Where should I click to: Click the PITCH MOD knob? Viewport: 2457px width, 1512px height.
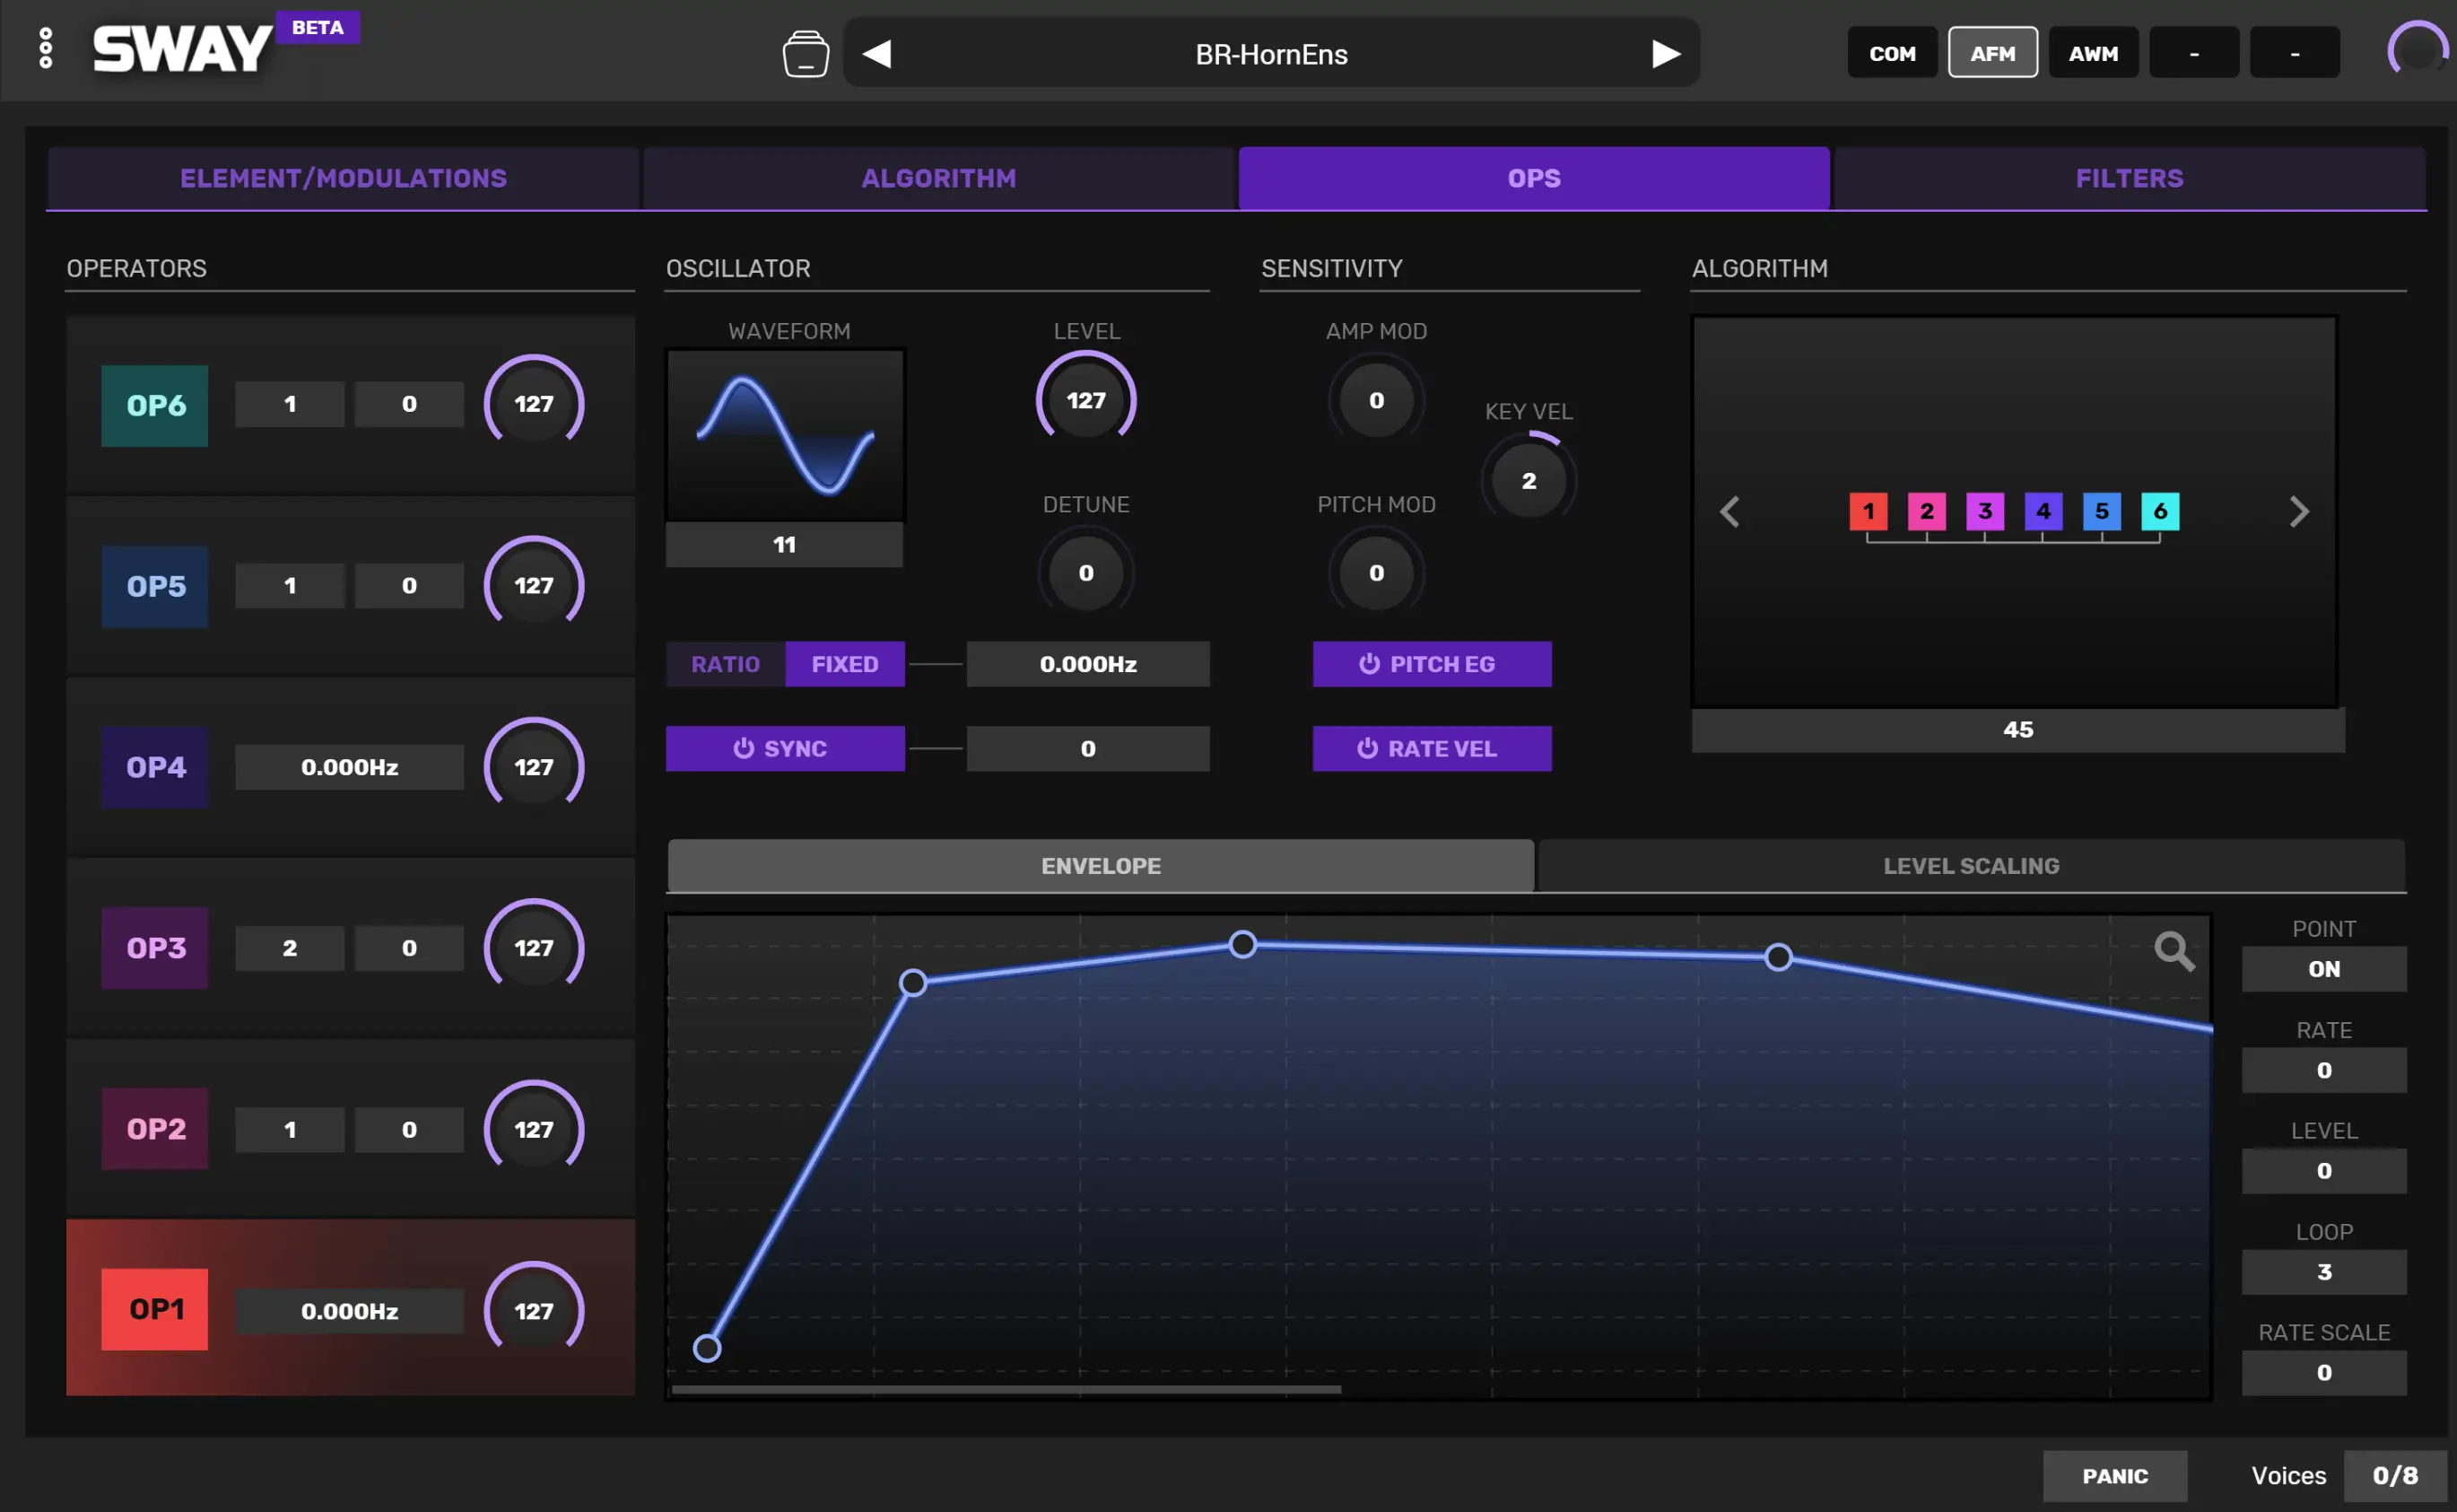tap(1376, 573)
